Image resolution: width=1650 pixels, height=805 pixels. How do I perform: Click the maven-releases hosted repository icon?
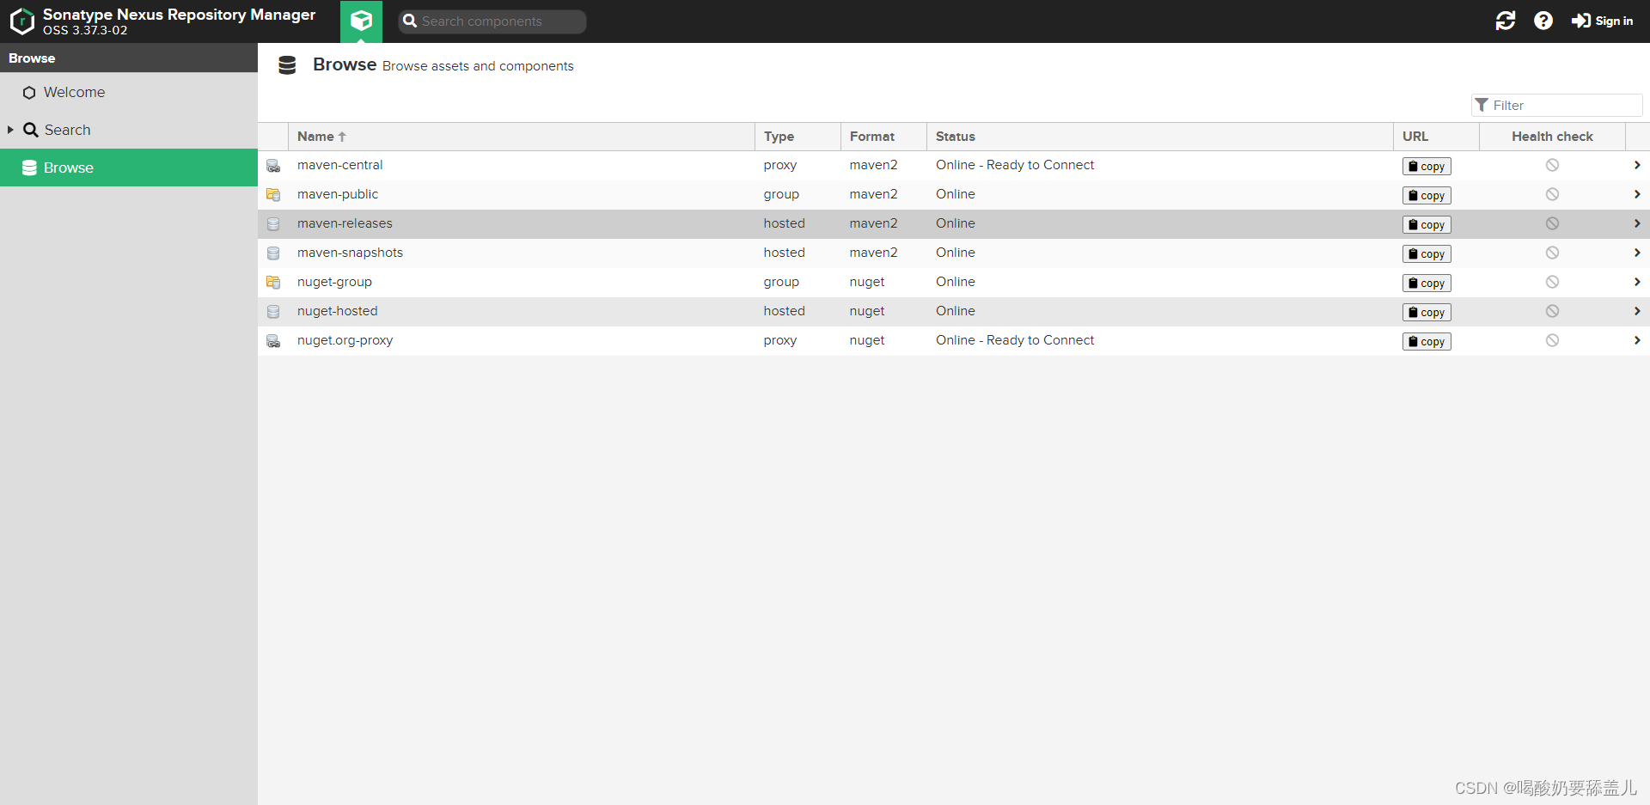point(273,224)
